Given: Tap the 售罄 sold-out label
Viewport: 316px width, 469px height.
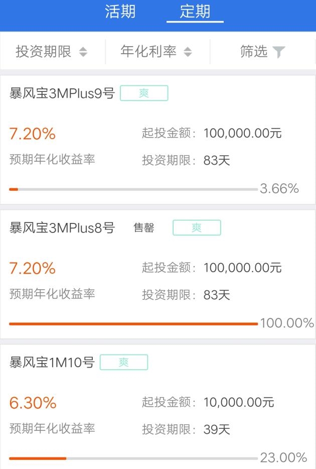Looking at the screenshot, I should pos(143,228).
